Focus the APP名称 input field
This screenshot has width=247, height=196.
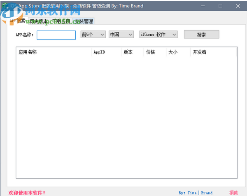pos(56,35)
